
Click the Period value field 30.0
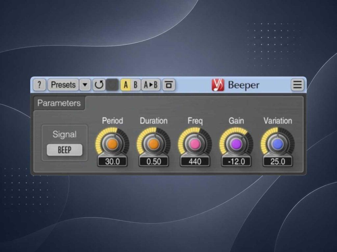click(113, 161)
